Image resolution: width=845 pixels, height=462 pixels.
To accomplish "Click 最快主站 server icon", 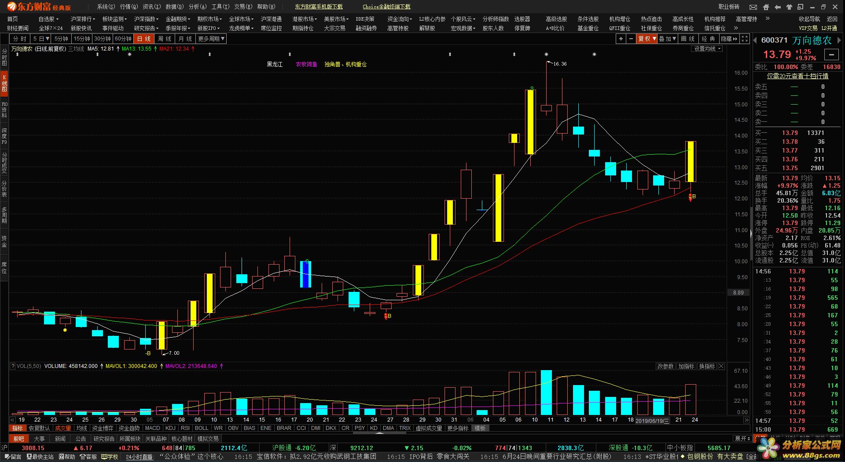I will 40,457.
